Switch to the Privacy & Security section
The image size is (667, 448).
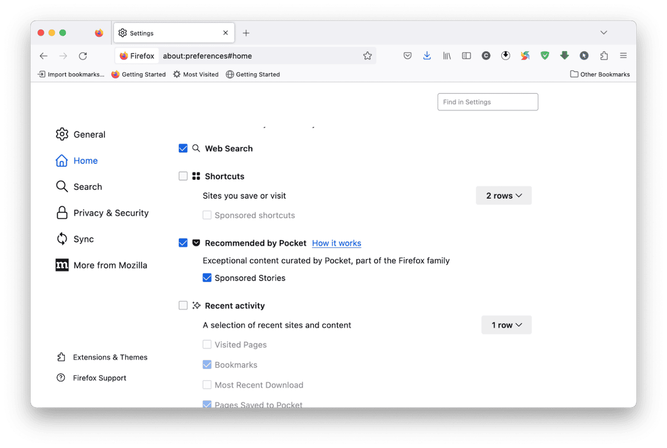pyautogui.click(x=111, y=213)
